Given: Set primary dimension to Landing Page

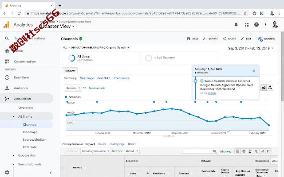Looking at the screenshot, I should coord(117,144).
